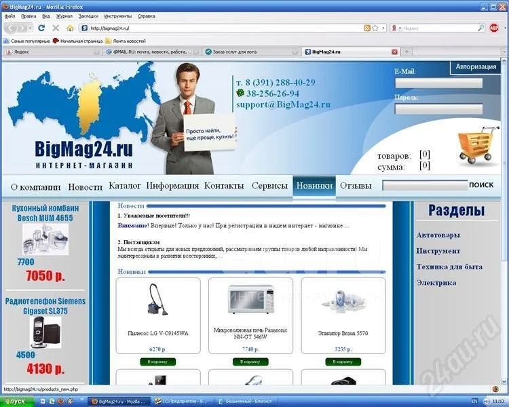The height and width of the screenshot is (407, 509).
Task: Open the Контакты nav link
Action: click(x=224, y=186)
